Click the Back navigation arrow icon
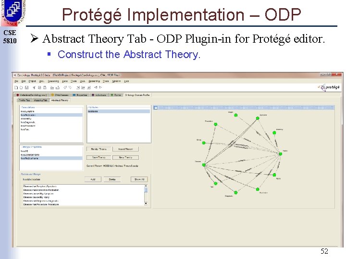Viewport: 346px width, 259px height. point(96,87)
